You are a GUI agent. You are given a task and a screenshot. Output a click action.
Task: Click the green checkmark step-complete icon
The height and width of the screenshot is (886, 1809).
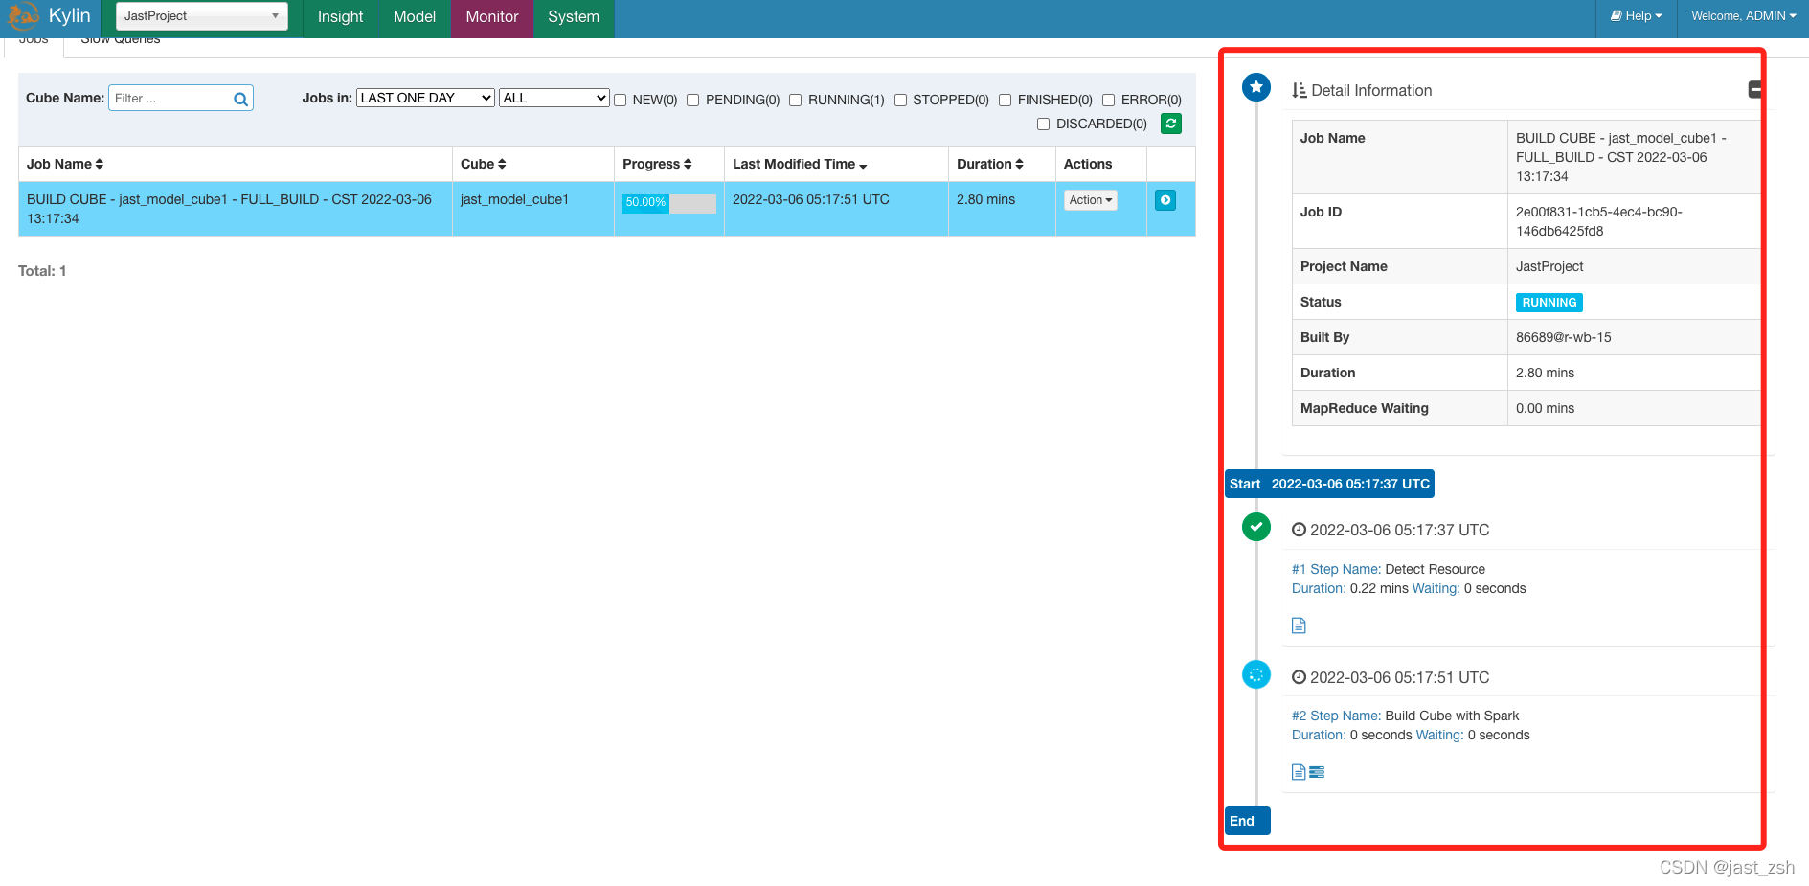click(1255, 527)
